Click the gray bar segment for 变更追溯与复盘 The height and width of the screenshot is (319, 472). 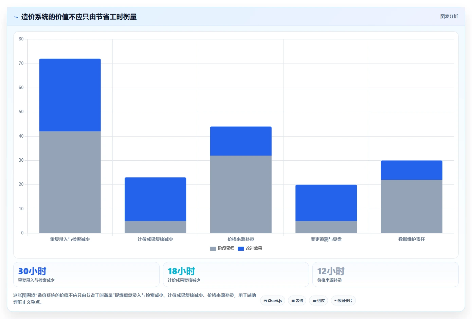point(326,227)
